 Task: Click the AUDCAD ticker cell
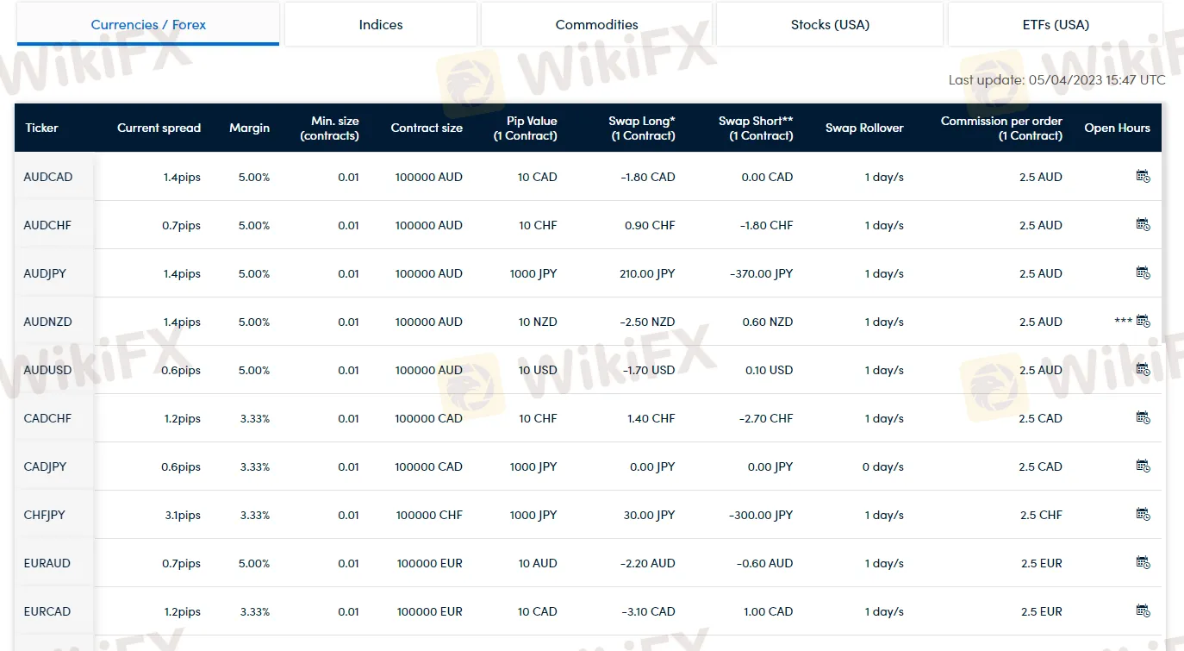click(48, 177)
